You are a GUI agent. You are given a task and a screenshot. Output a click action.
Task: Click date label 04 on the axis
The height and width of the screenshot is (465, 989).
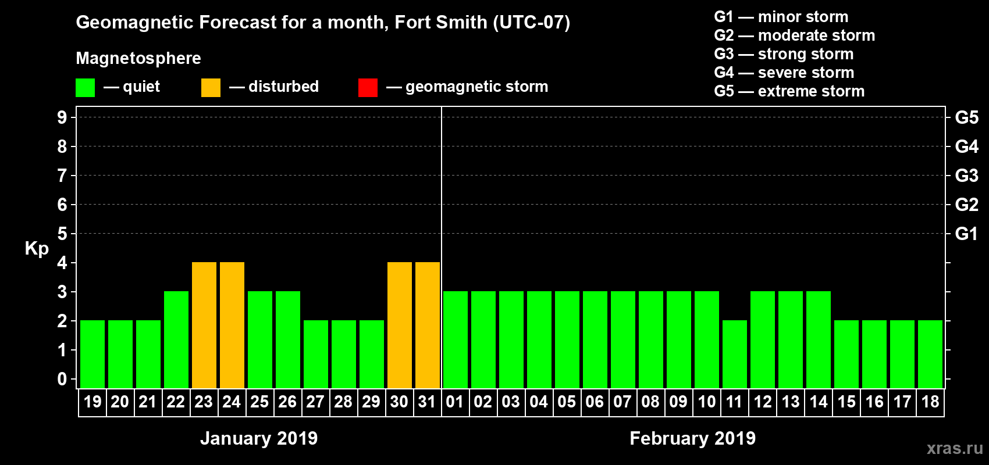coord(539,402)
